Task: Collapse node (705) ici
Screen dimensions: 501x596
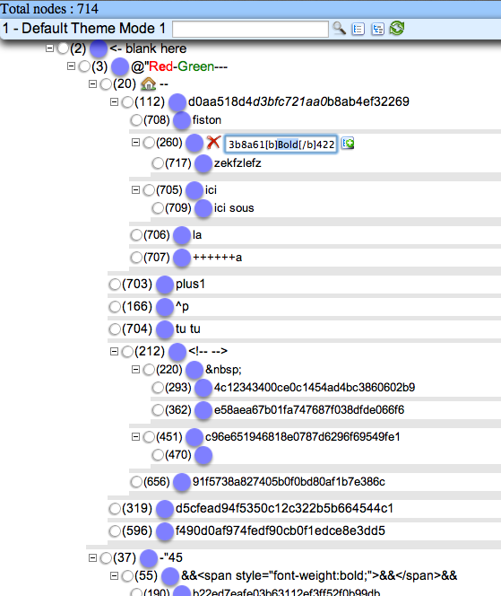Action: tap(135, 189)
